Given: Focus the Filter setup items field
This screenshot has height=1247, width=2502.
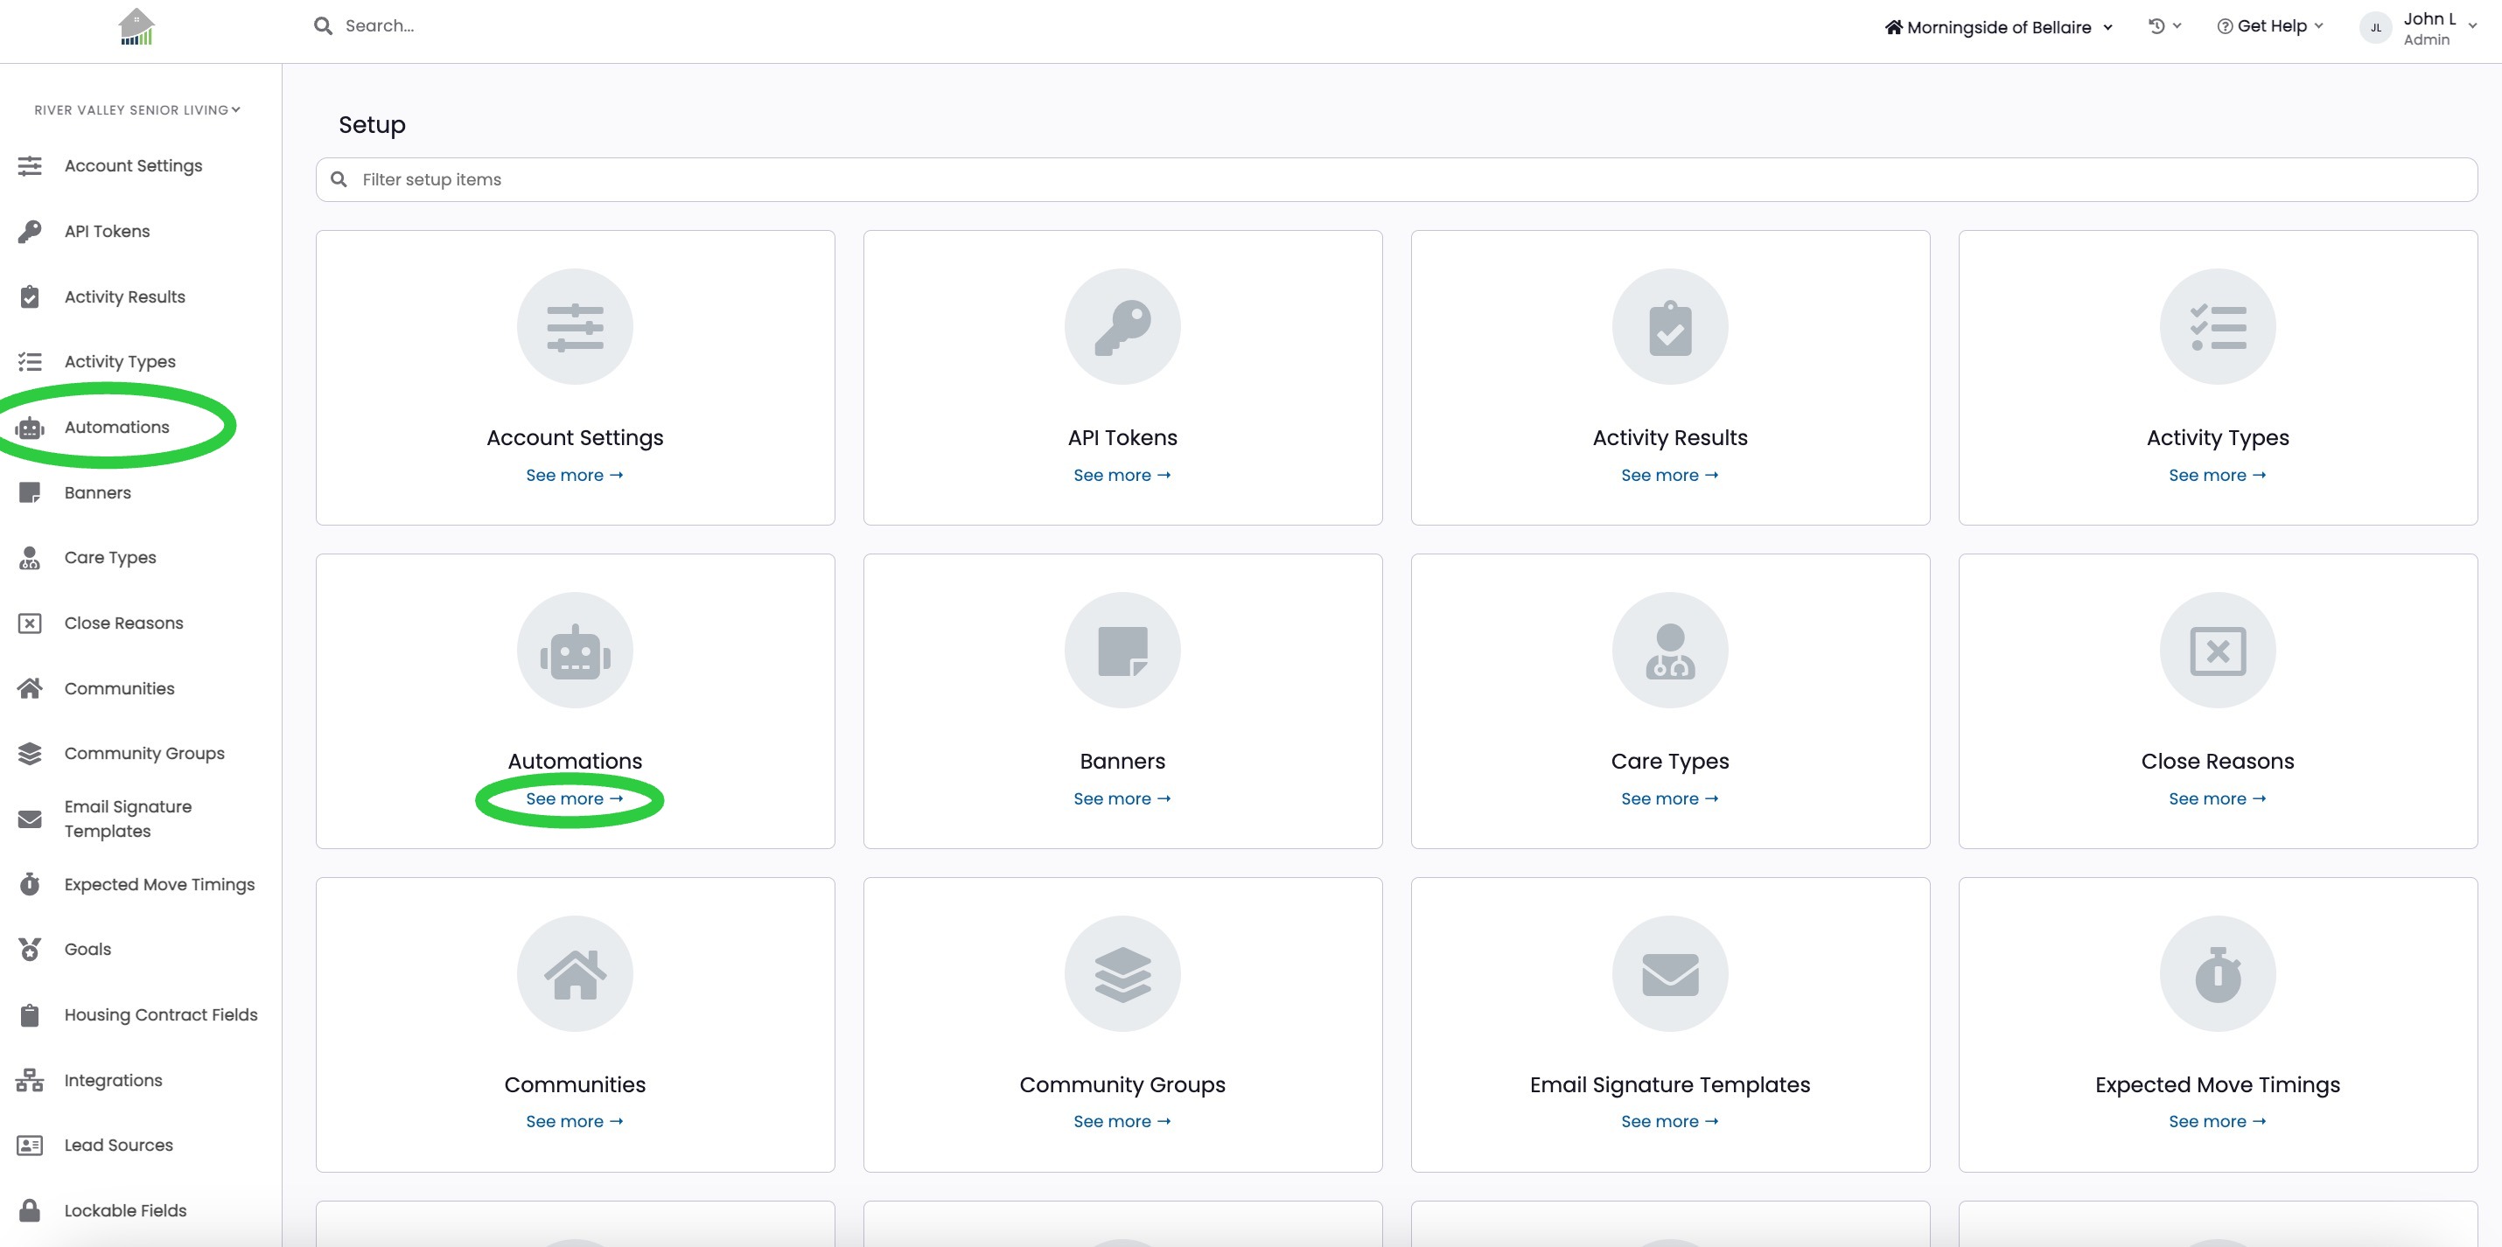Looking at the screenshot, I should click(x=1395, y=179).
